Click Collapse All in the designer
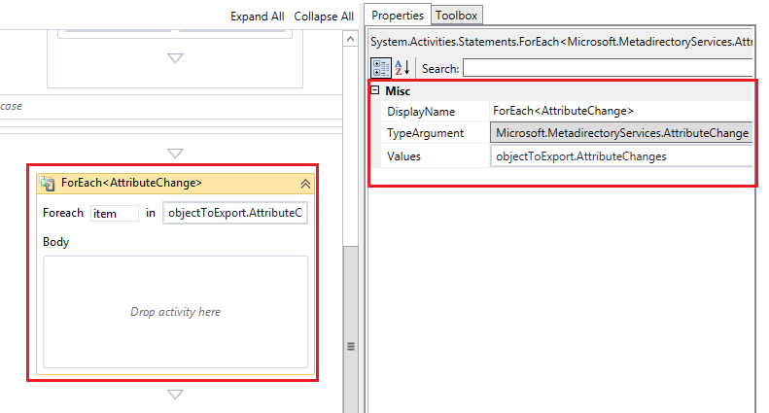The image size is (769, 413). click(x=324, y=17)
